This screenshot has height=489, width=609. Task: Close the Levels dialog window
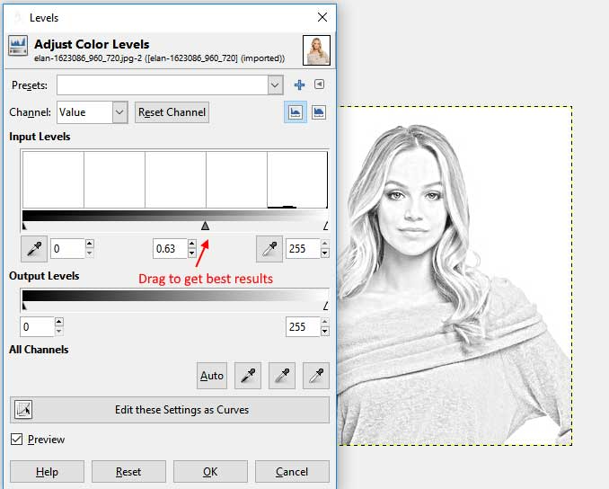(x=322, y=17)
